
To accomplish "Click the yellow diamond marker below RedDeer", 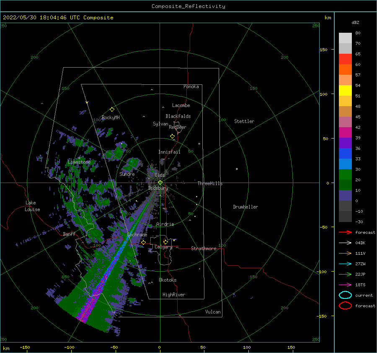I will (172, 136).
